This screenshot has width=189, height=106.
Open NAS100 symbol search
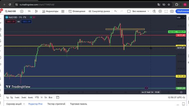point(11,11)
